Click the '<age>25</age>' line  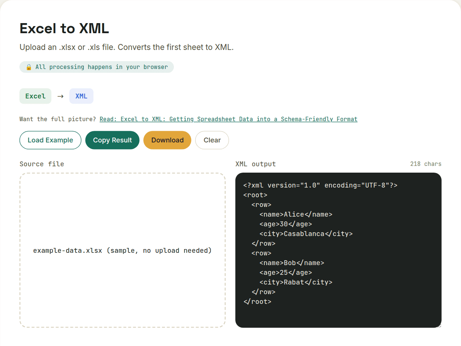tap(286, 273)
